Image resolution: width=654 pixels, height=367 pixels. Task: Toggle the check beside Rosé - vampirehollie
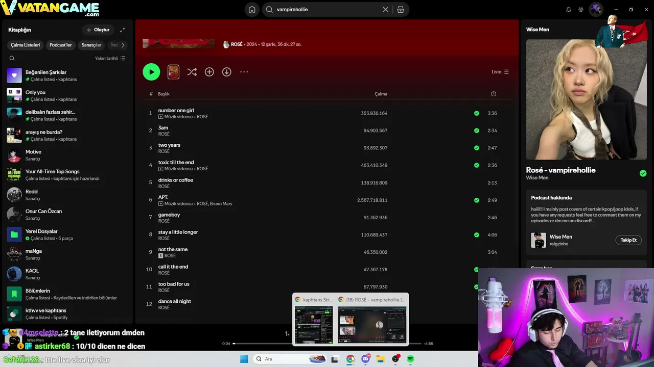pyautogui.click(x=643, y=173)
